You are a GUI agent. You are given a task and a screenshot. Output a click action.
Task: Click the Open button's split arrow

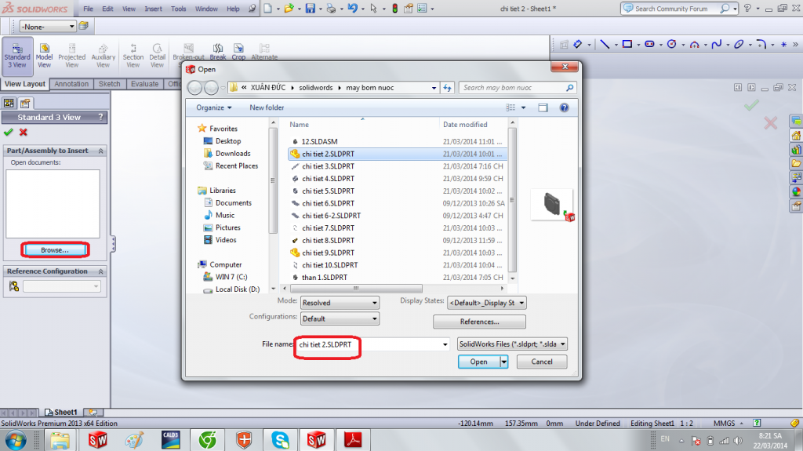[x=504, y=362]
